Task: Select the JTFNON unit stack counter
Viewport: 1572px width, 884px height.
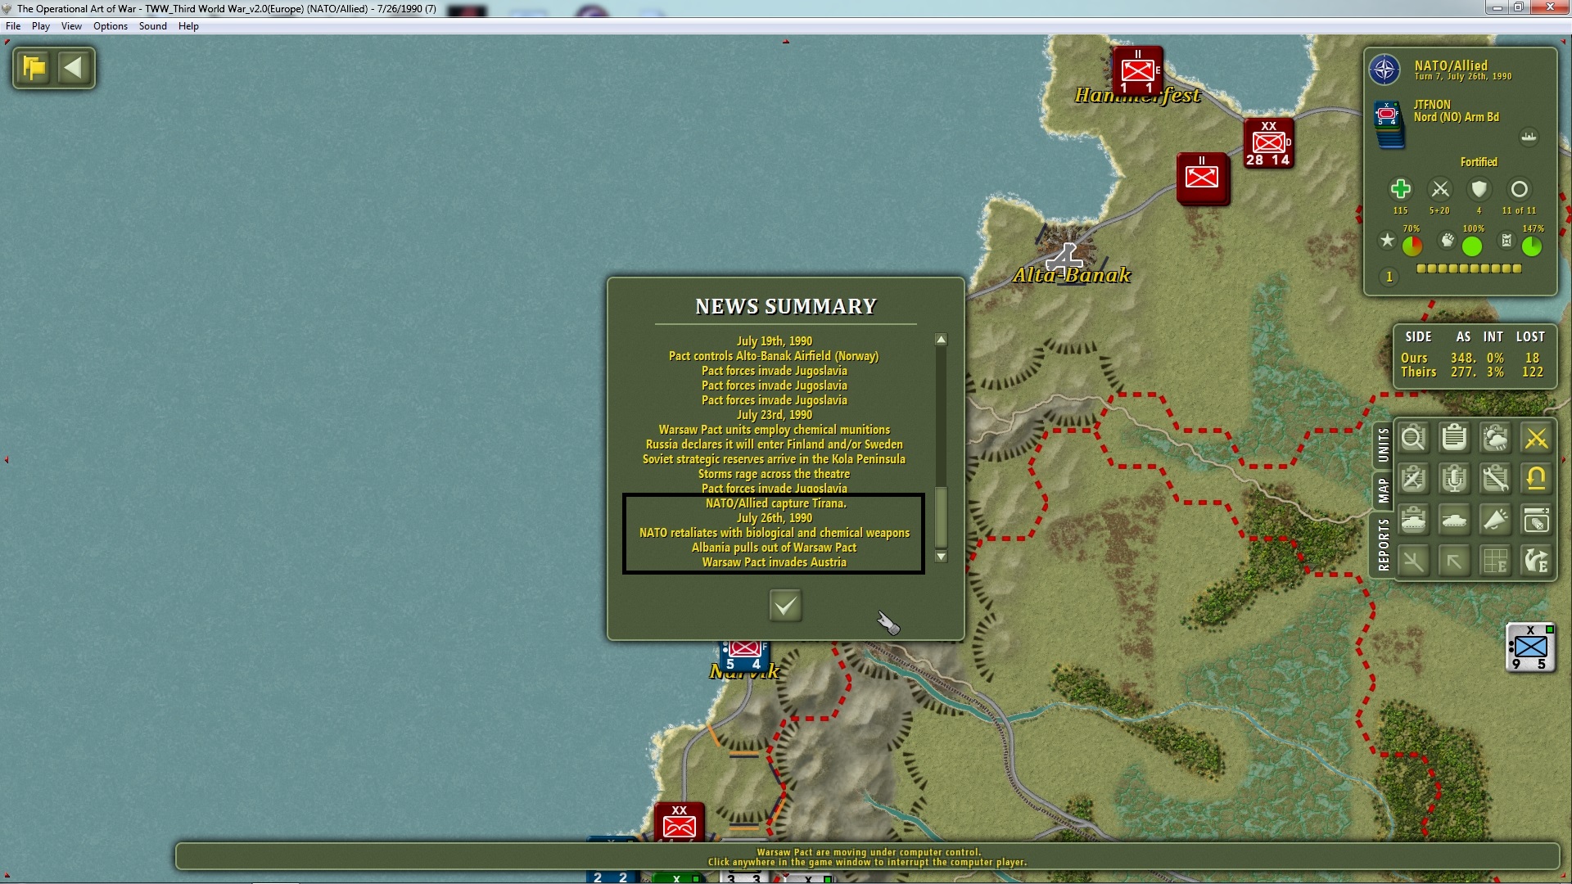Action: tap(1388, 125)
